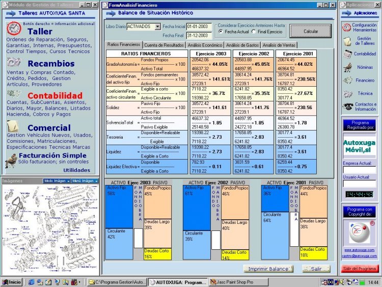Click the Facturación Simple heading
This screenshot has height=287, width=382.
pyautogui.click(x=52, y=155)
